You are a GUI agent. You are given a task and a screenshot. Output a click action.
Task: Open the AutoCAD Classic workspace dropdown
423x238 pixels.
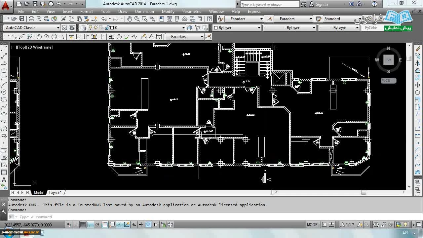click(x=31, y=28)
